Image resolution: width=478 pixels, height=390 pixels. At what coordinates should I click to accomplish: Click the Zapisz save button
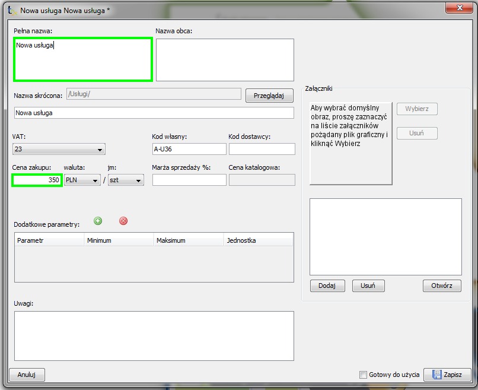pyautogui.click(x=447, y=375)
